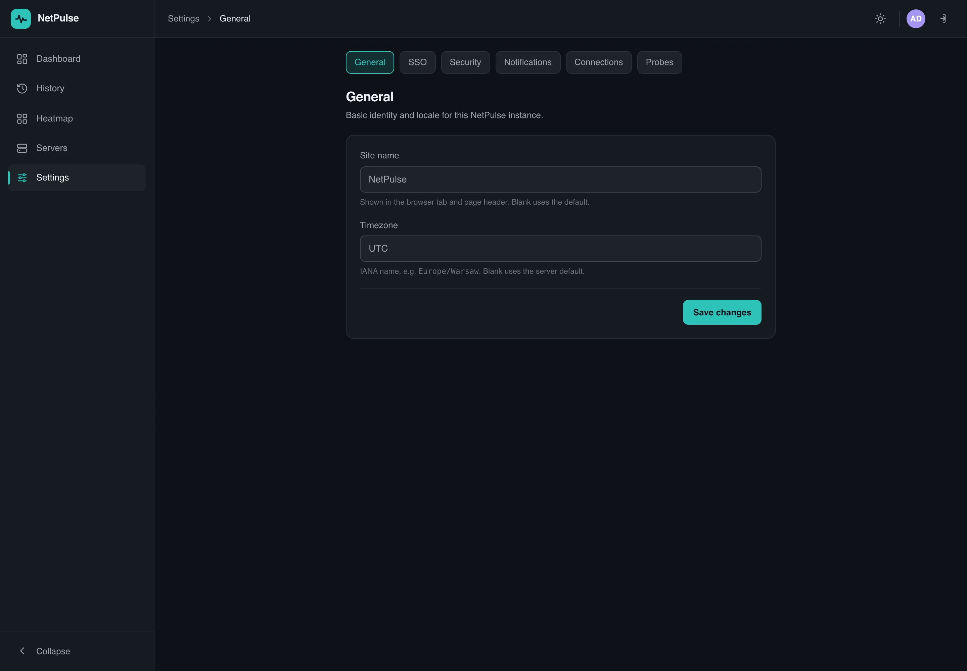Focus the Timezone input field
Image resolution: width=967 pixels, height=671 pixels.
point(560,249)
